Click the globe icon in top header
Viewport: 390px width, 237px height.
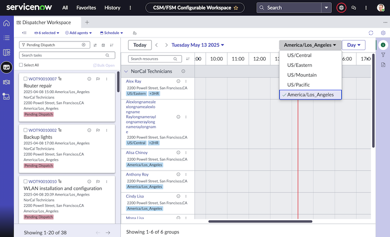[341, 8]
